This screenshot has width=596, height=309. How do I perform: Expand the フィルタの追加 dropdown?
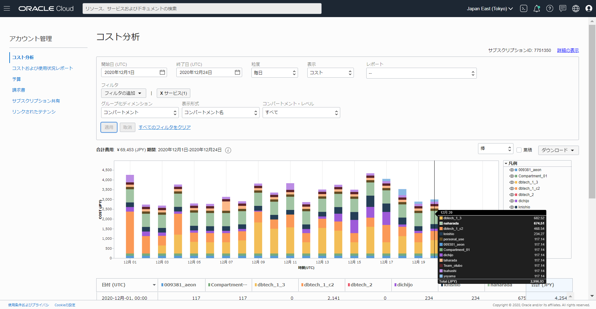(x=123, y=93)
